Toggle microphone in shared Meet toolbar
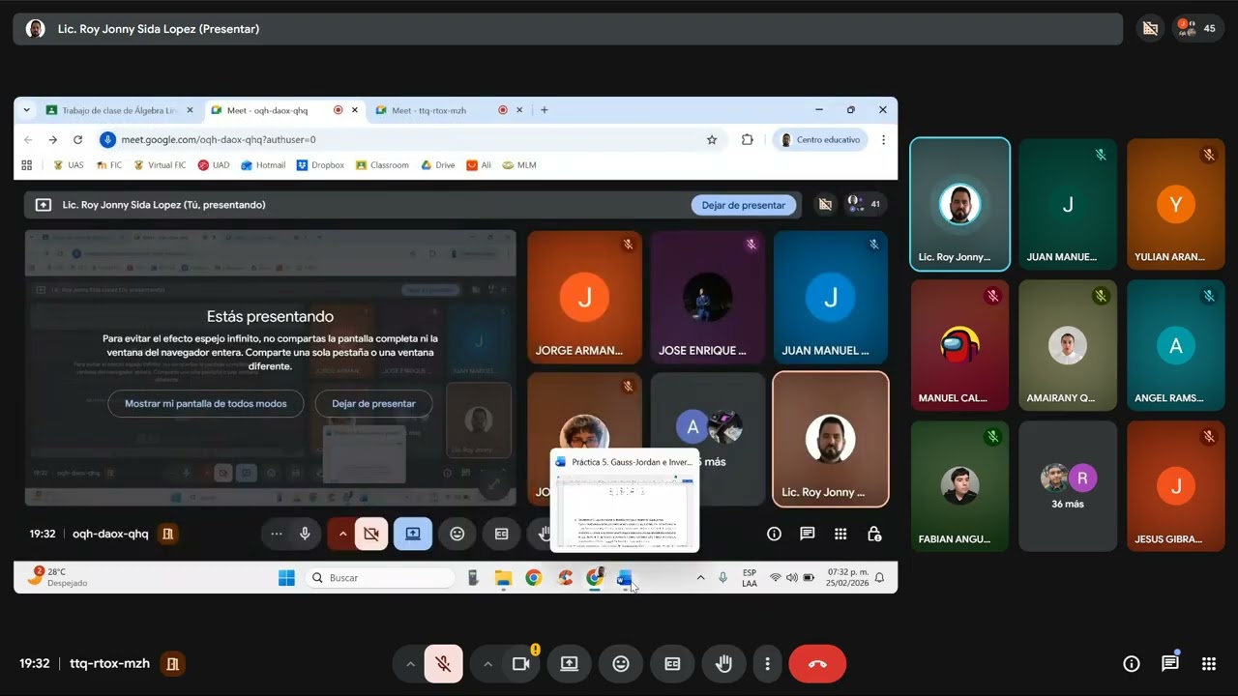 click(x=305, y=534)
